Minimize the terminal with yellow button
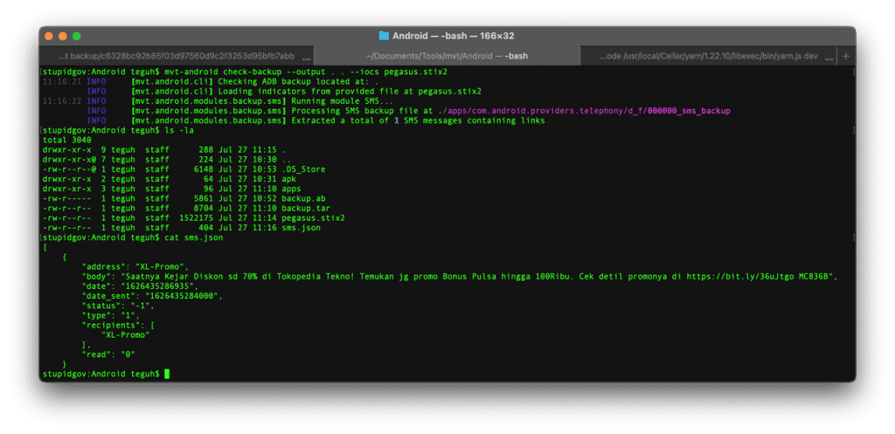895x434 pixels. point(63,36)
